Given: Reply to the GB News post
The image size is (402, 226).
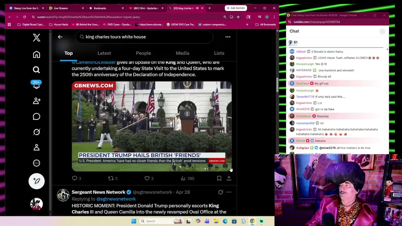Looking at the screenshot, I should (x=76, y=178).
